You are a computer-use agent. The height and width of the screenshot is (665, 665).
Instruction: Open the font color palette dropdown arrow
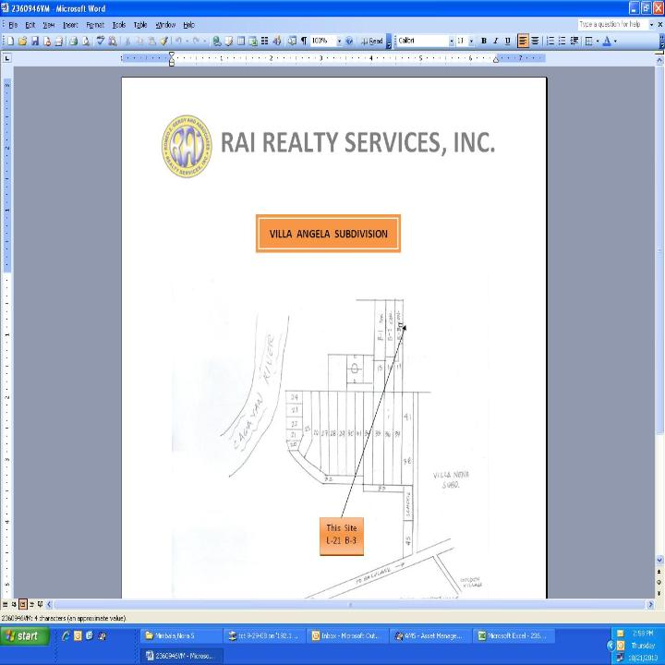pyautogui.click(x=615, y=42)
